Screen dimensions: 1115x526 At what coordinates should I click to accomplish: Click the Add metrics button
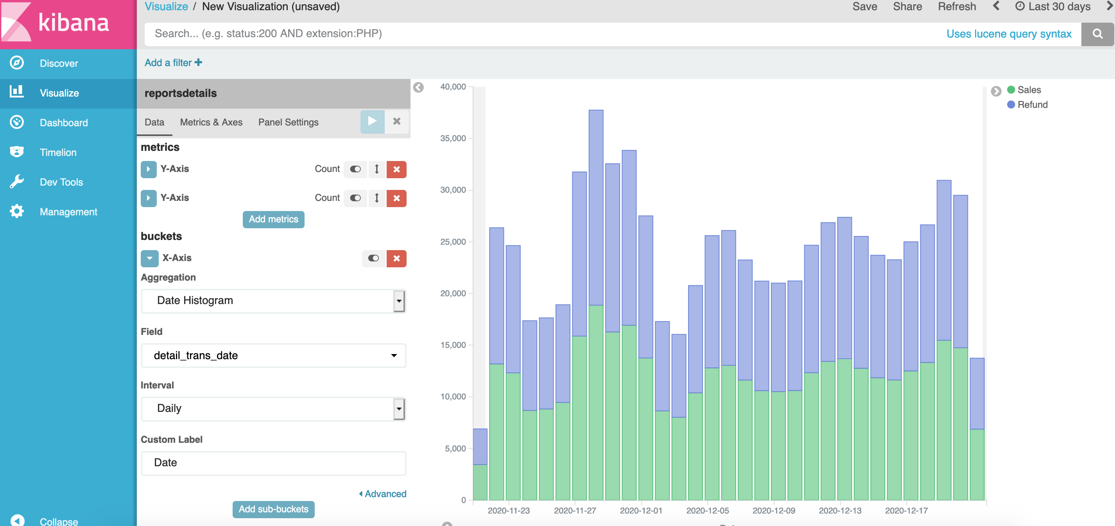click(273, 219)
